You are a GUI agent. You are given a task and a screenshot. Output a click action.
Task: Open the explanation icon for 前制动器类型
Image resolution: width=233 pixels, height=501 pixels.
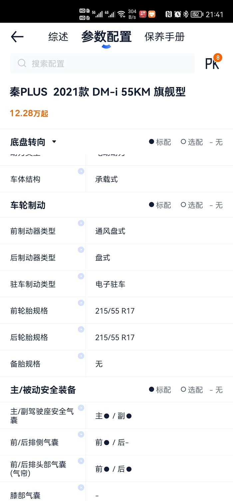point(81,223)
